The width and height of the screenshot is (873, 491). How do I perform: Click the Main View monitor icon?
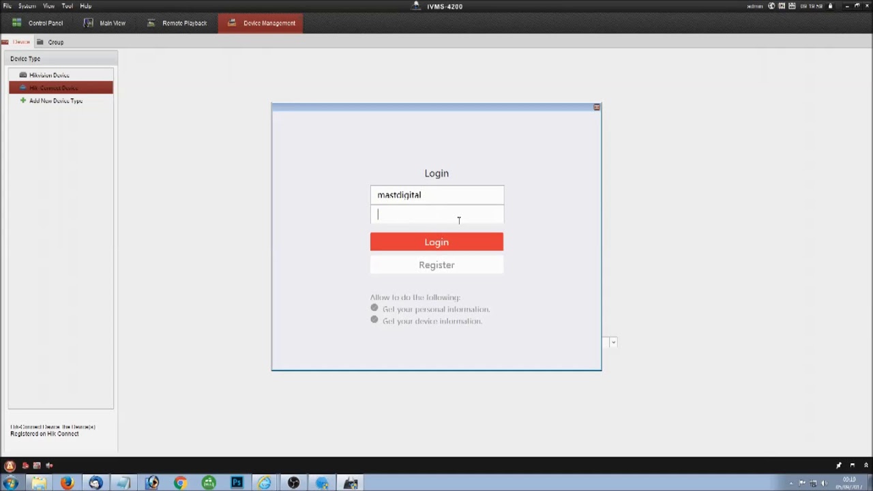pyautogui.click(x=89, y=23)
